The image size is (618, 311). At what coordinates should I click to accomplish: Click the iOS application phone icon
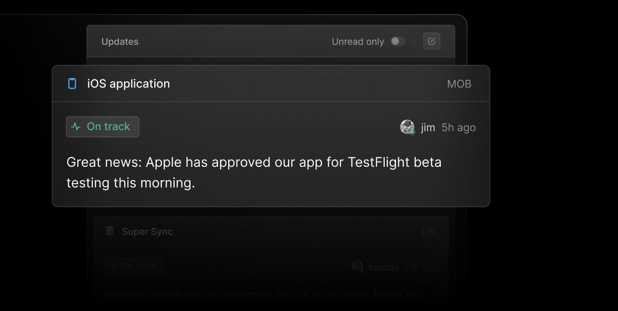[72, 84]
